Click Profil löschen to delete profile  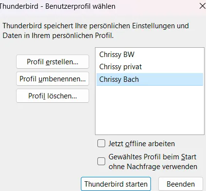tap(53, 96)
